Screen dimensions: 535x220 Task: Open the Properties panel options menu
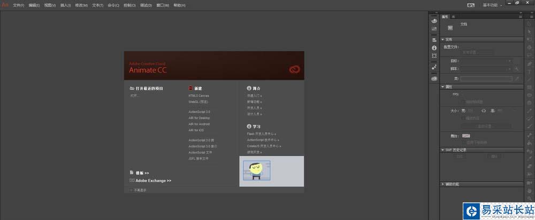pyautogui.click(x=520, y=17)
